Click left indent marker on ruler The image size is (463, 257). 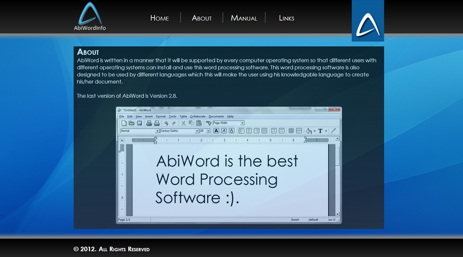click(155, 140)
